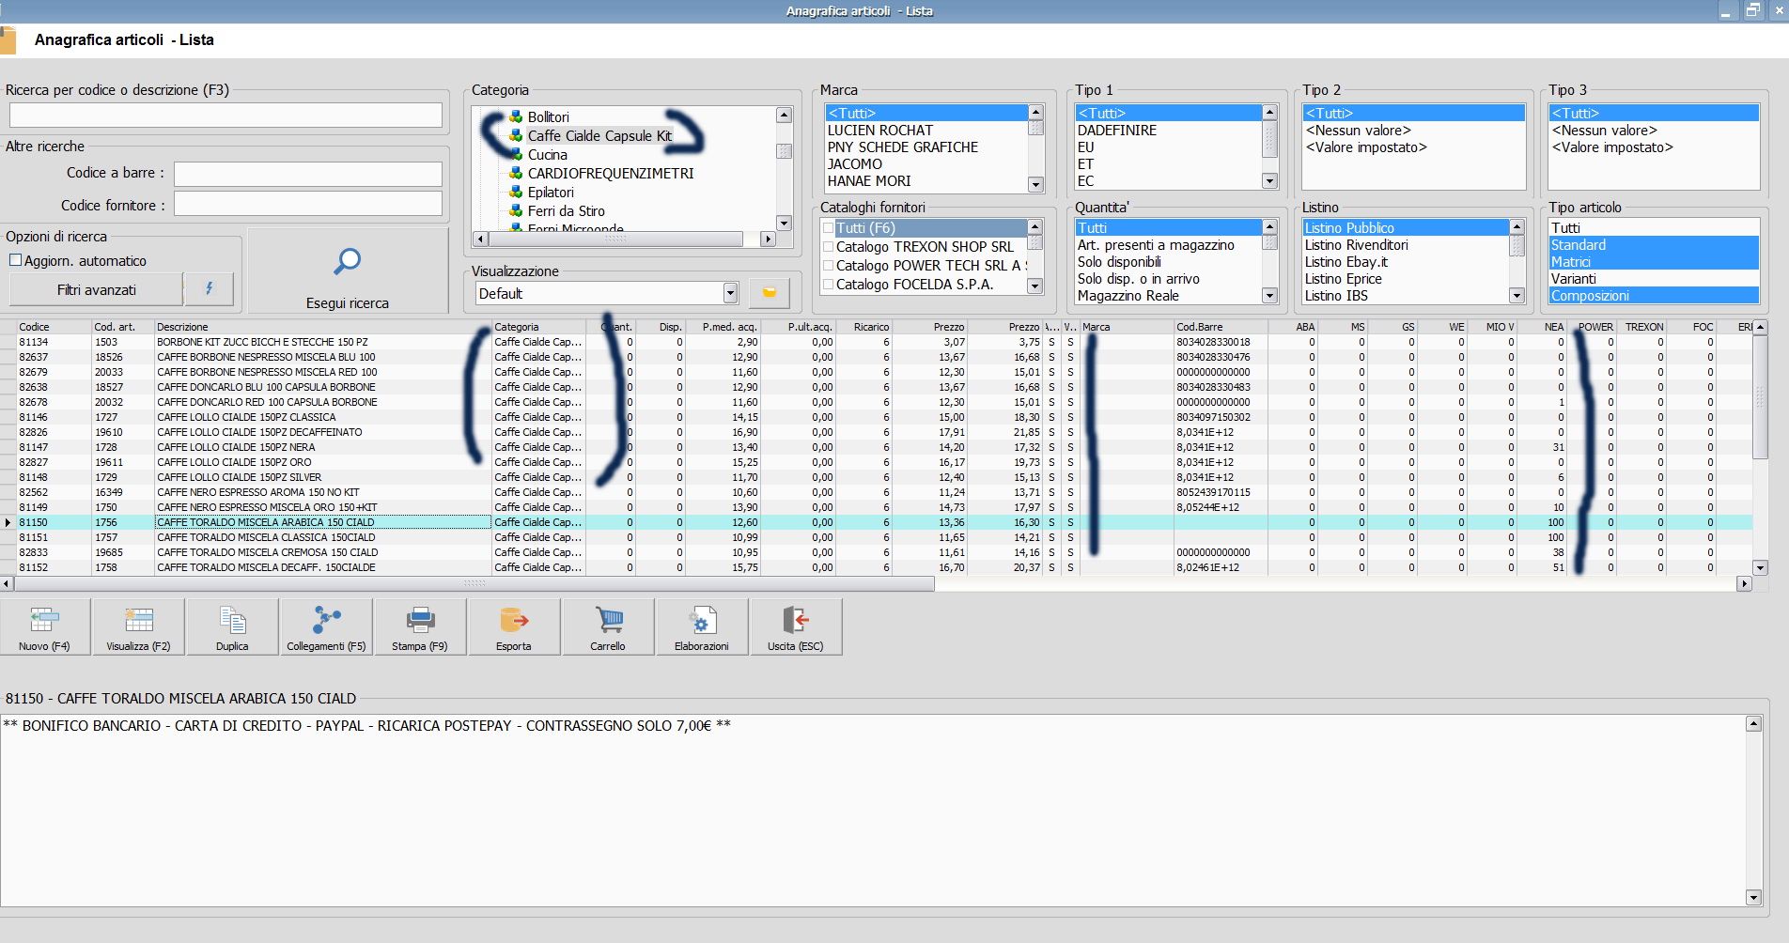Print the list with Stampa (F9)

point(420,626)
